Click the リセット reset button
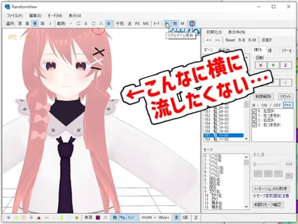298x224 pixels. [x=285, y=96]
